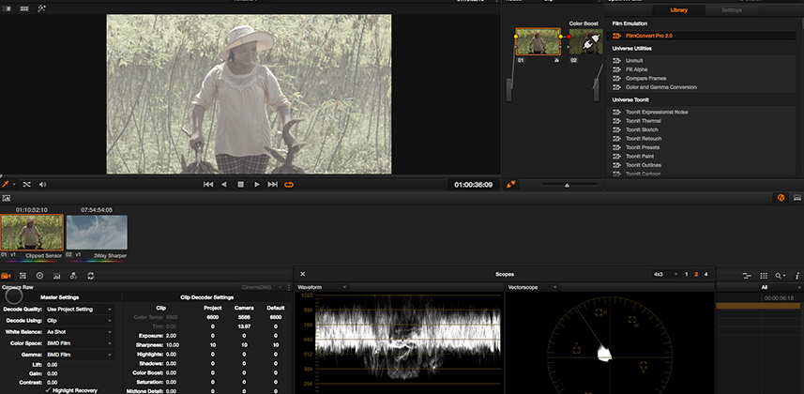Screen dimensions: 804x394
Task: Open Camera Raw panel options dots menu
Action: pos(289,288)
